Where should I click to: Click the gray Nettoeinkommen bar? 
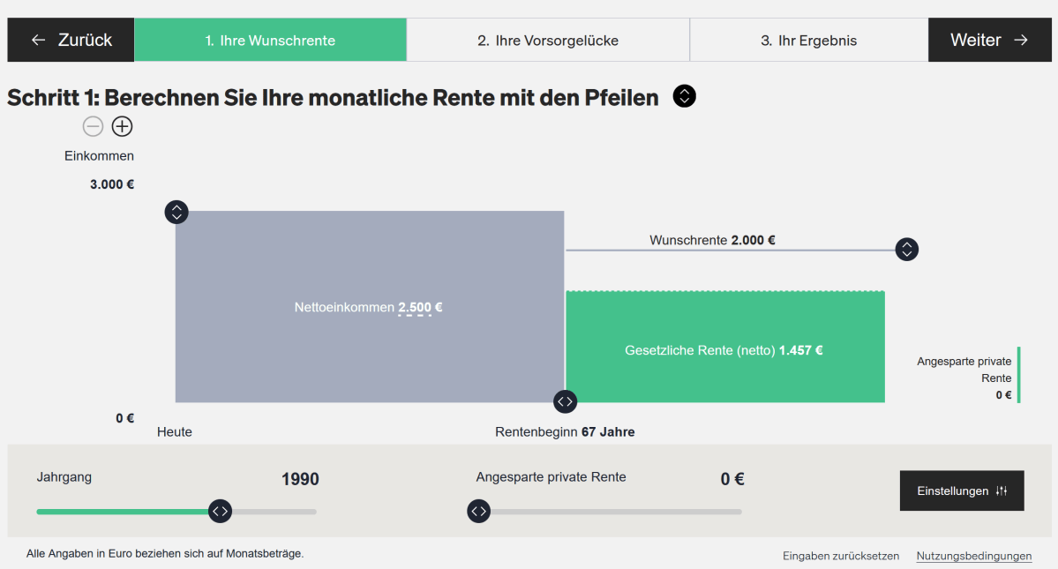coord(370,307)
